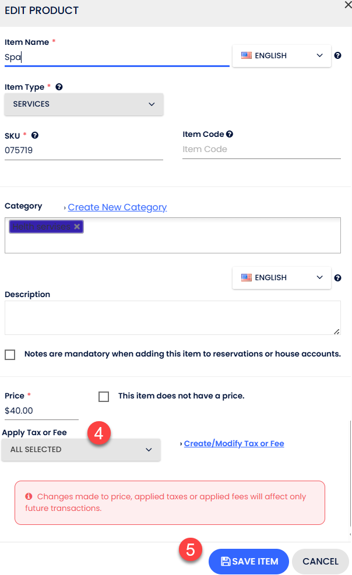Click into the Item Code field
The image size is (352, 575).
click(x=261, y=150)
